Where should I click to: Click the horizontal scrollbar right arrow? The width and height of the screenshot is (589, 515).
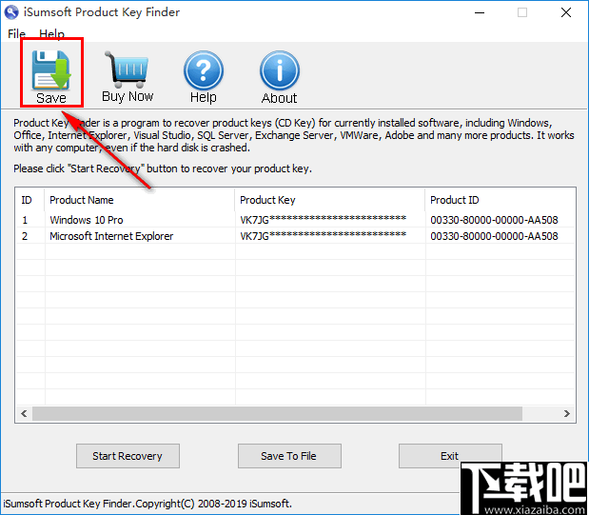567,413
